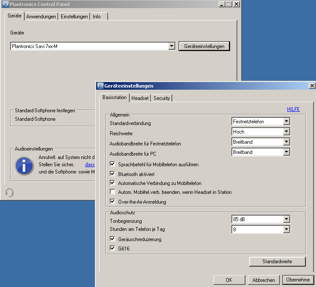Maximize the Plantronics Control Panel window
Viewport: 316px width, 287px height.
tap(228, 4)
